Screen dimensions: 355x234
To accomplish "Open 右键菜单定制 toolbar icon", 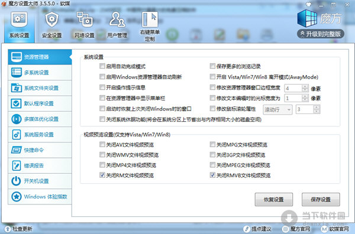I will 150,27.
